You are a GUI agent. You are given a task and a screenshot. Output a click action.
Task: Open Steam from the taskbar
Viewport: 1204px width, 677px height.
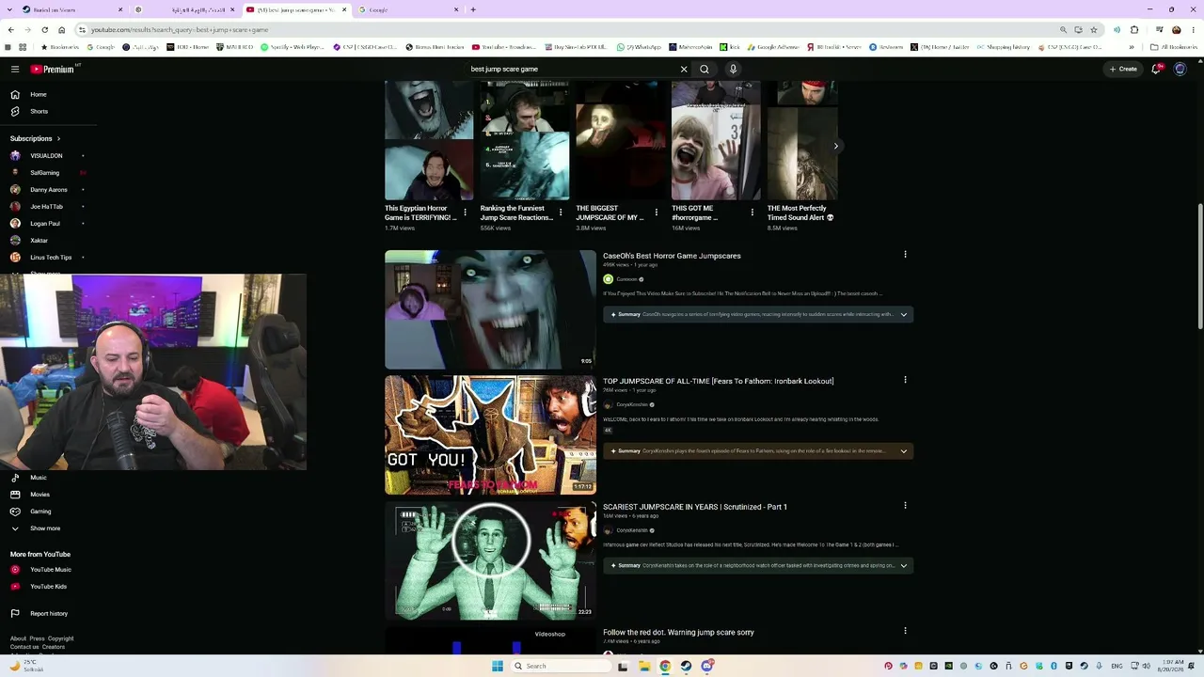(686, 666)
